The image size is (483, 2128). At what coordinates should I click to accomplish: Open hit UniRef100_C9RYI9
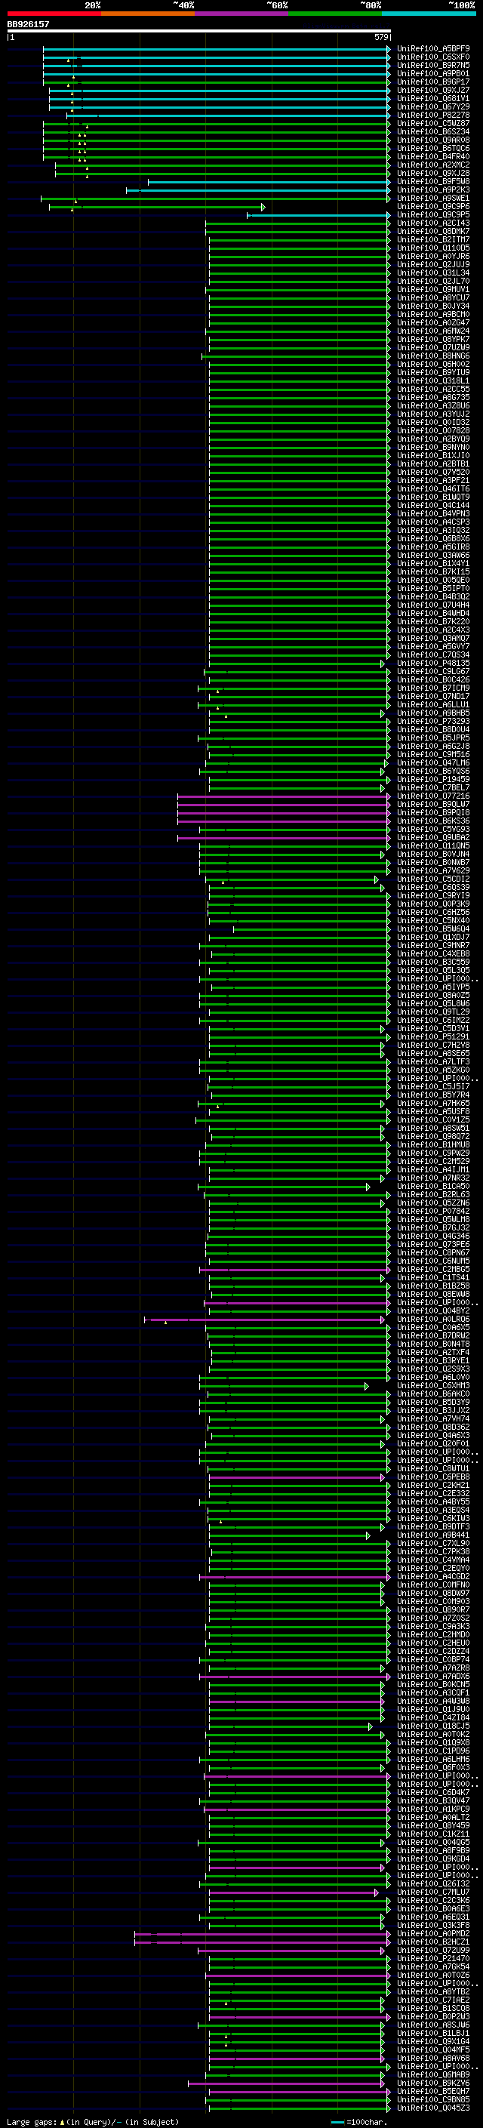point(433,895)
